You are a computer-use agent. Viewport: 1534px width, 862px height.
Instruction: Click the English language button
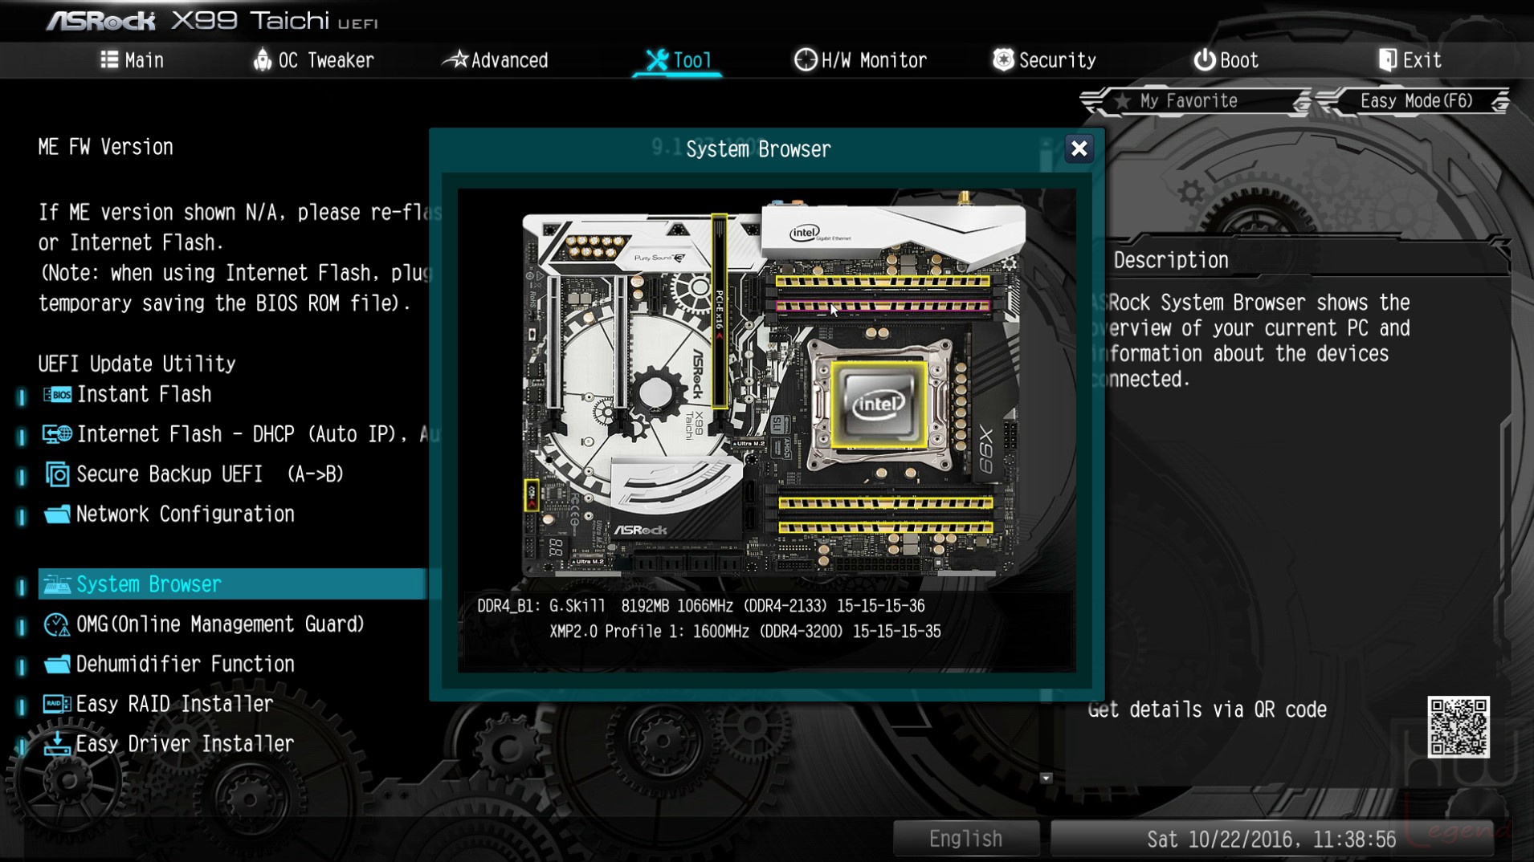click(x=965, y=839)
